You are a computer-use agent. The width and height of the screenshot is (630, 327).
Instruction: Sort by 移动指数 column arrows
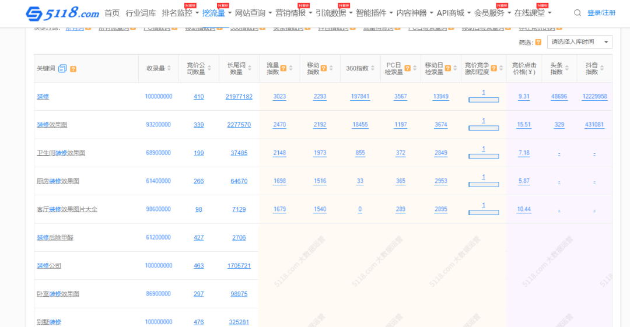tap(331, 68)
